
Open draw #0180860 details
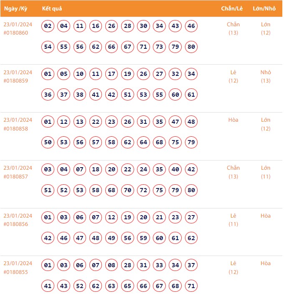click(x=16, y=33)
